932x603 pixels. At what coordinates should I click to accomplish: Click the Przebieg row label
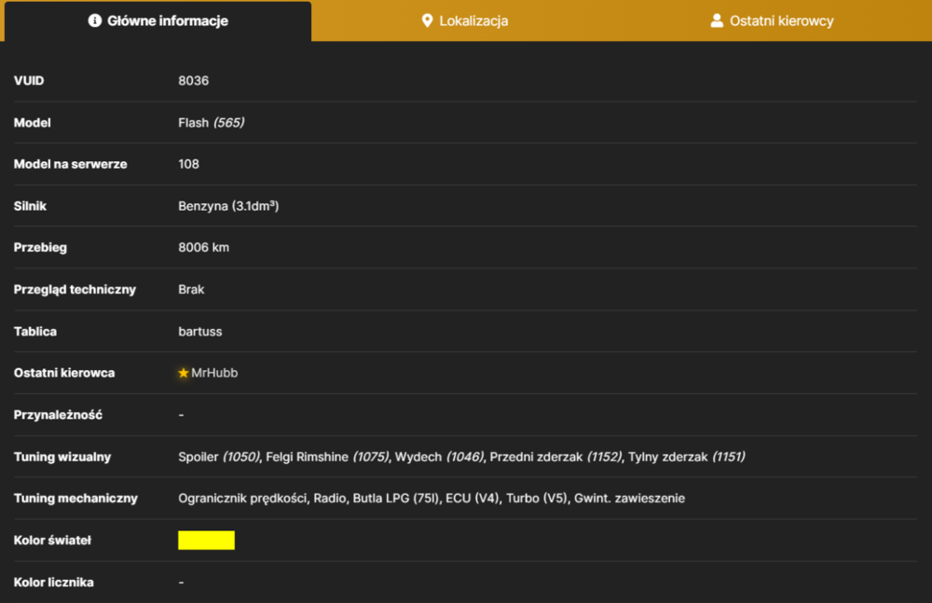40,247
